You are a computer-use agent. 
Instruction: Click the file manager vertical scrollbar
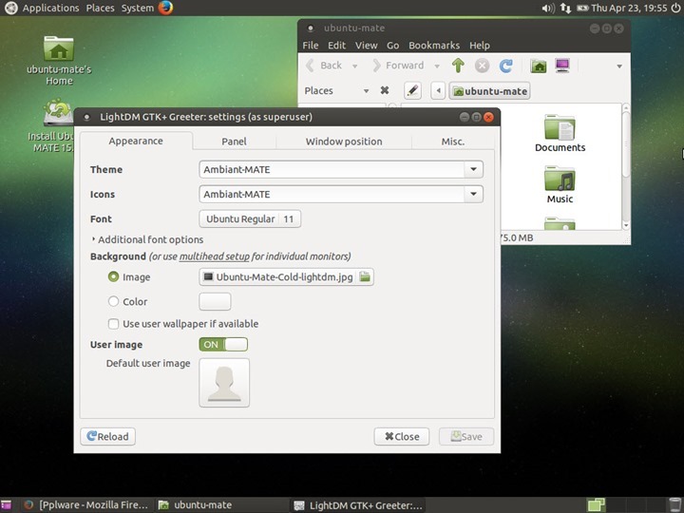pyautogui.click(x=625, y=144)
